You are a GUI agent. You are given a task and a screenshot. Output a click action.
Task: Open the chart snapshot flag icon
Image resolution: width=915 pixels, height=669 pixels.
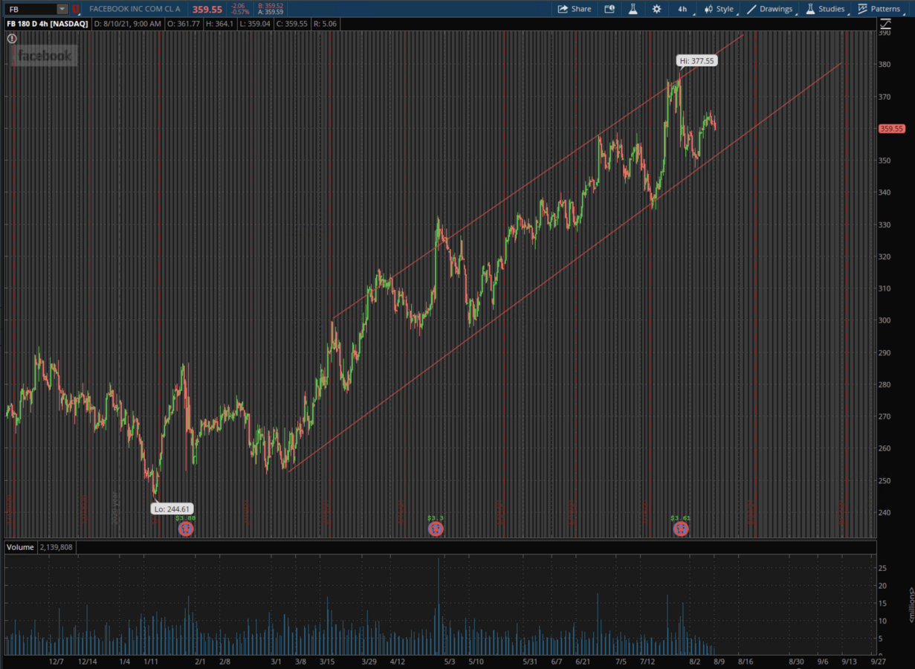(x=610, y=9)
